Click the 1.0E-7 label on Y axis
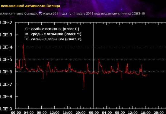The width and height of the screenshot is (166, 114). (6, 84)
